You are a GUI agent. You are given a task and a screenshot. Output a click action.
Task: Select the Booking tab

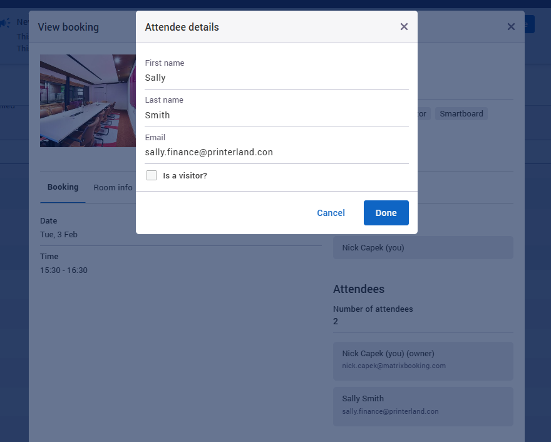pyautogui.click(x=63, y=187)
